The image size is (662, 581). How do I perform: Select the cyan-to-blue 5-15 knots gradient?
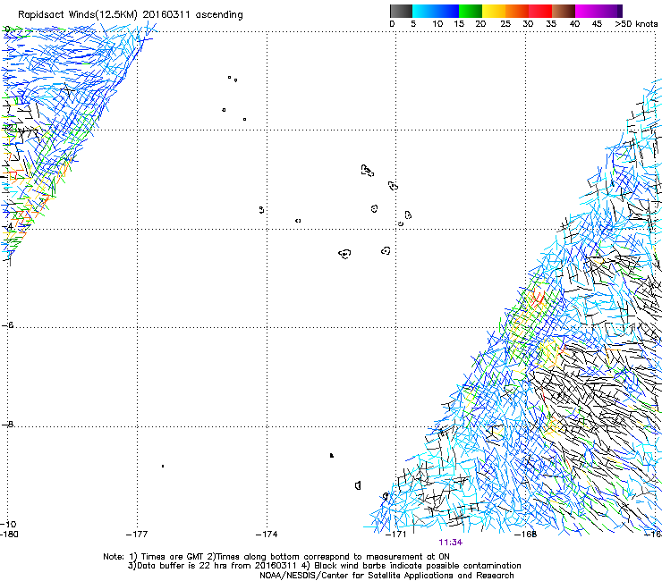point(436,11)
